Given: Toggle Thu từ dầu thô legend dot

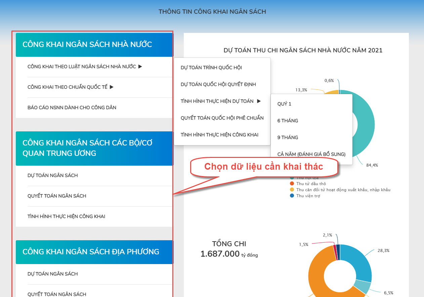Looking at the screenshot, I should (292, 184).
